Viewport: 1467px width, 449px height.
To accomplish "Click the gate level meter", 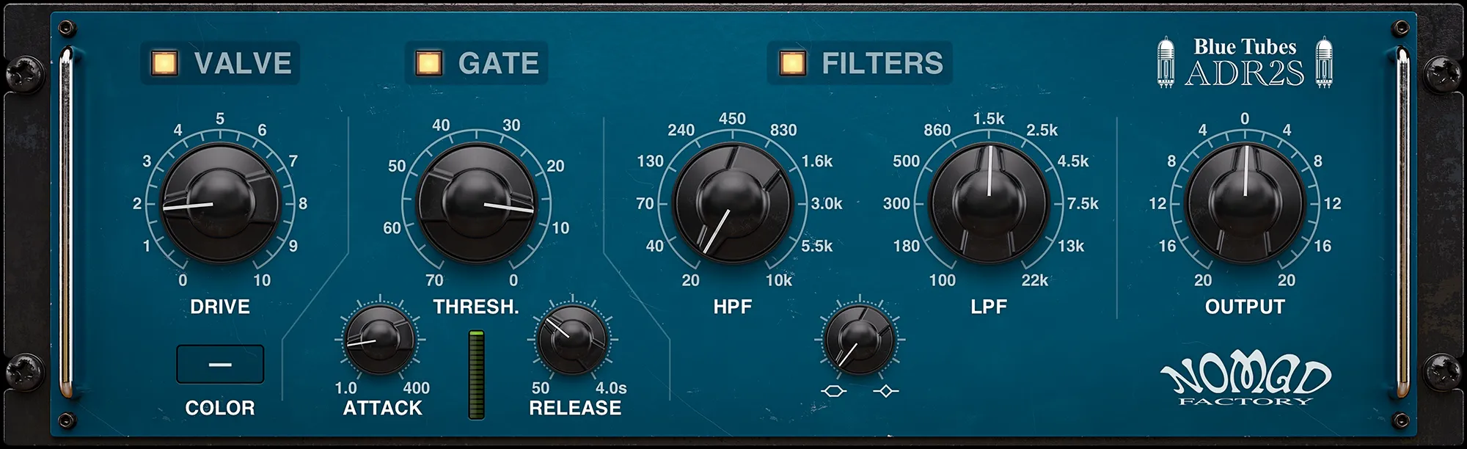I will (477, 375).
